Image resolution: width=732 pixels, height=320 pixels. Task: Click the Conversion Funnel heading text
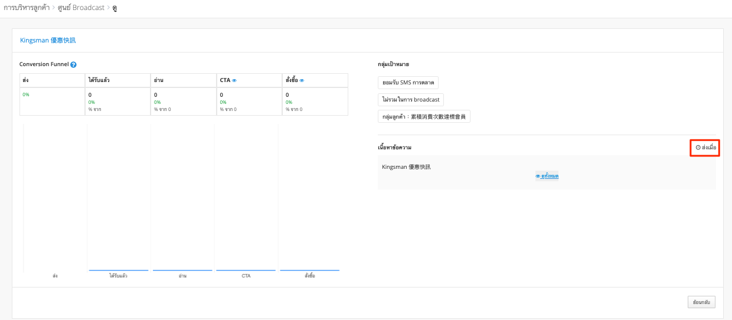point(44,64)
